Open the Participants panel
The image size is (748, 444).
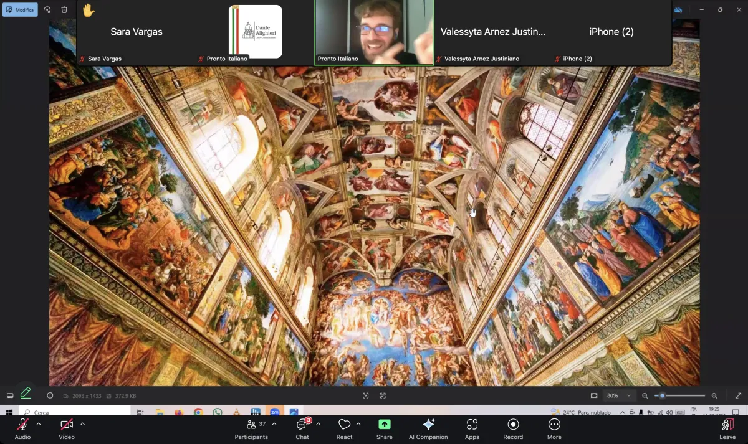click(251, 428)
